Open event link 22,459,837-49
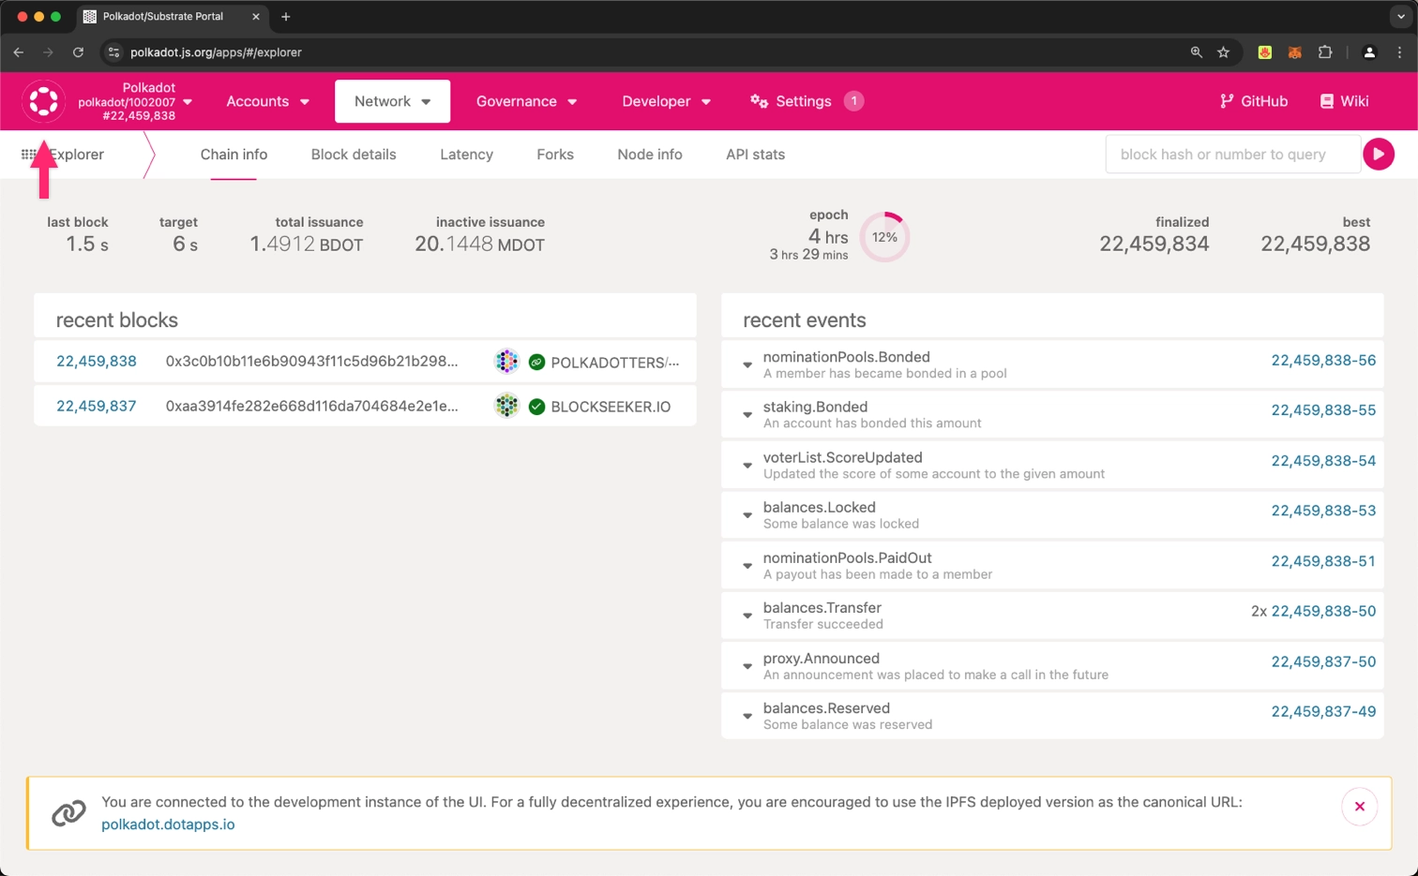This screenshot has height=876, width=1418. point(1323,712)
